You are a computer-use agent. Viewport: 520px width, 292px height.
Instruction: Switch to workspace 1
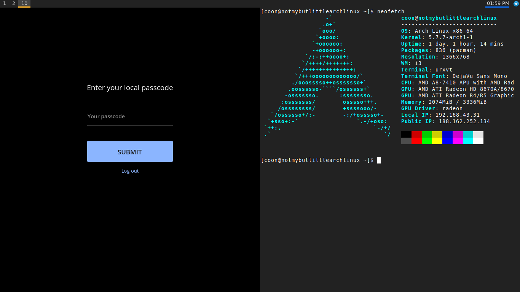(x=5, y=3)
